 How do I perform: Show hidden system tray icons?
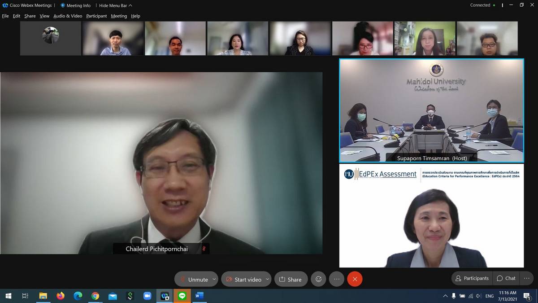click(445, 296)
